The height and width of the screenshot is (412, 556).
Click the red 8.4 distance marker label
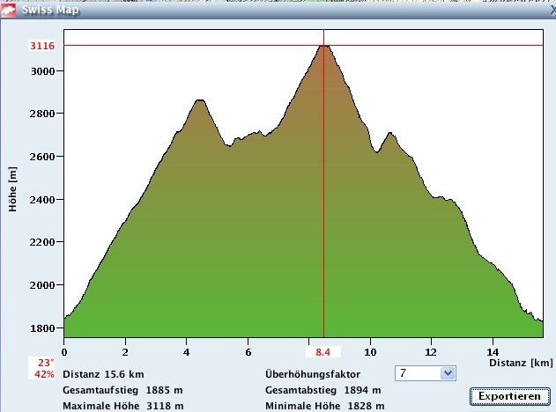coord(323,352)
